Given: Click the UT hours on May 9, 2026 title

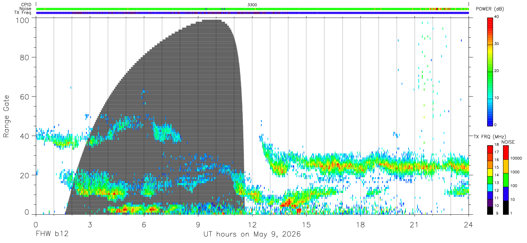Looking at the screenshot, I should 252,234.
